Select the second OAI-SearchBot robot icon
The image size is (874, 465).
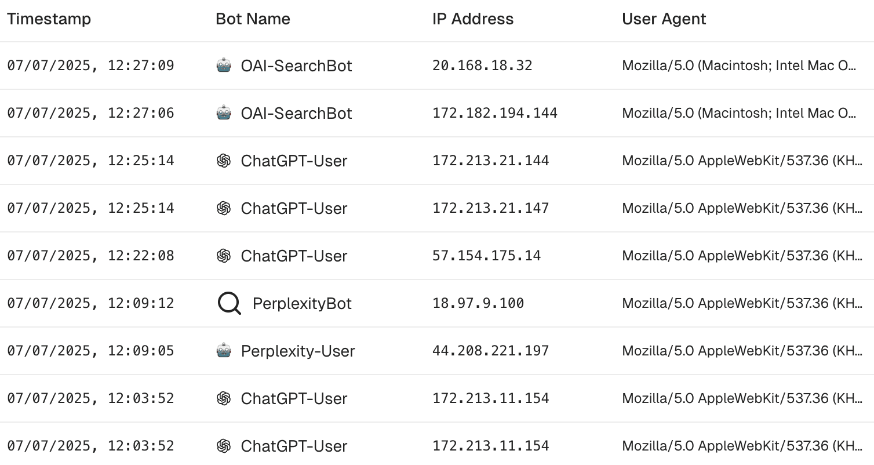pyautogui.click(x=226, y=113)
